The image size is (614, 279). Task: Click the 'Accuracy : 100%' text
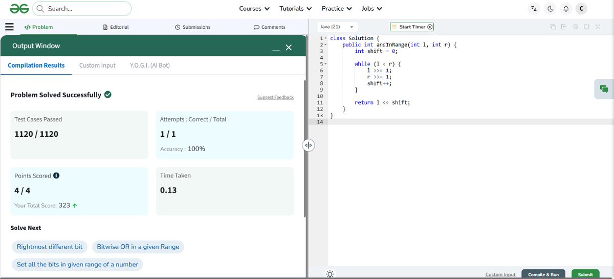[x=183, y=149]
